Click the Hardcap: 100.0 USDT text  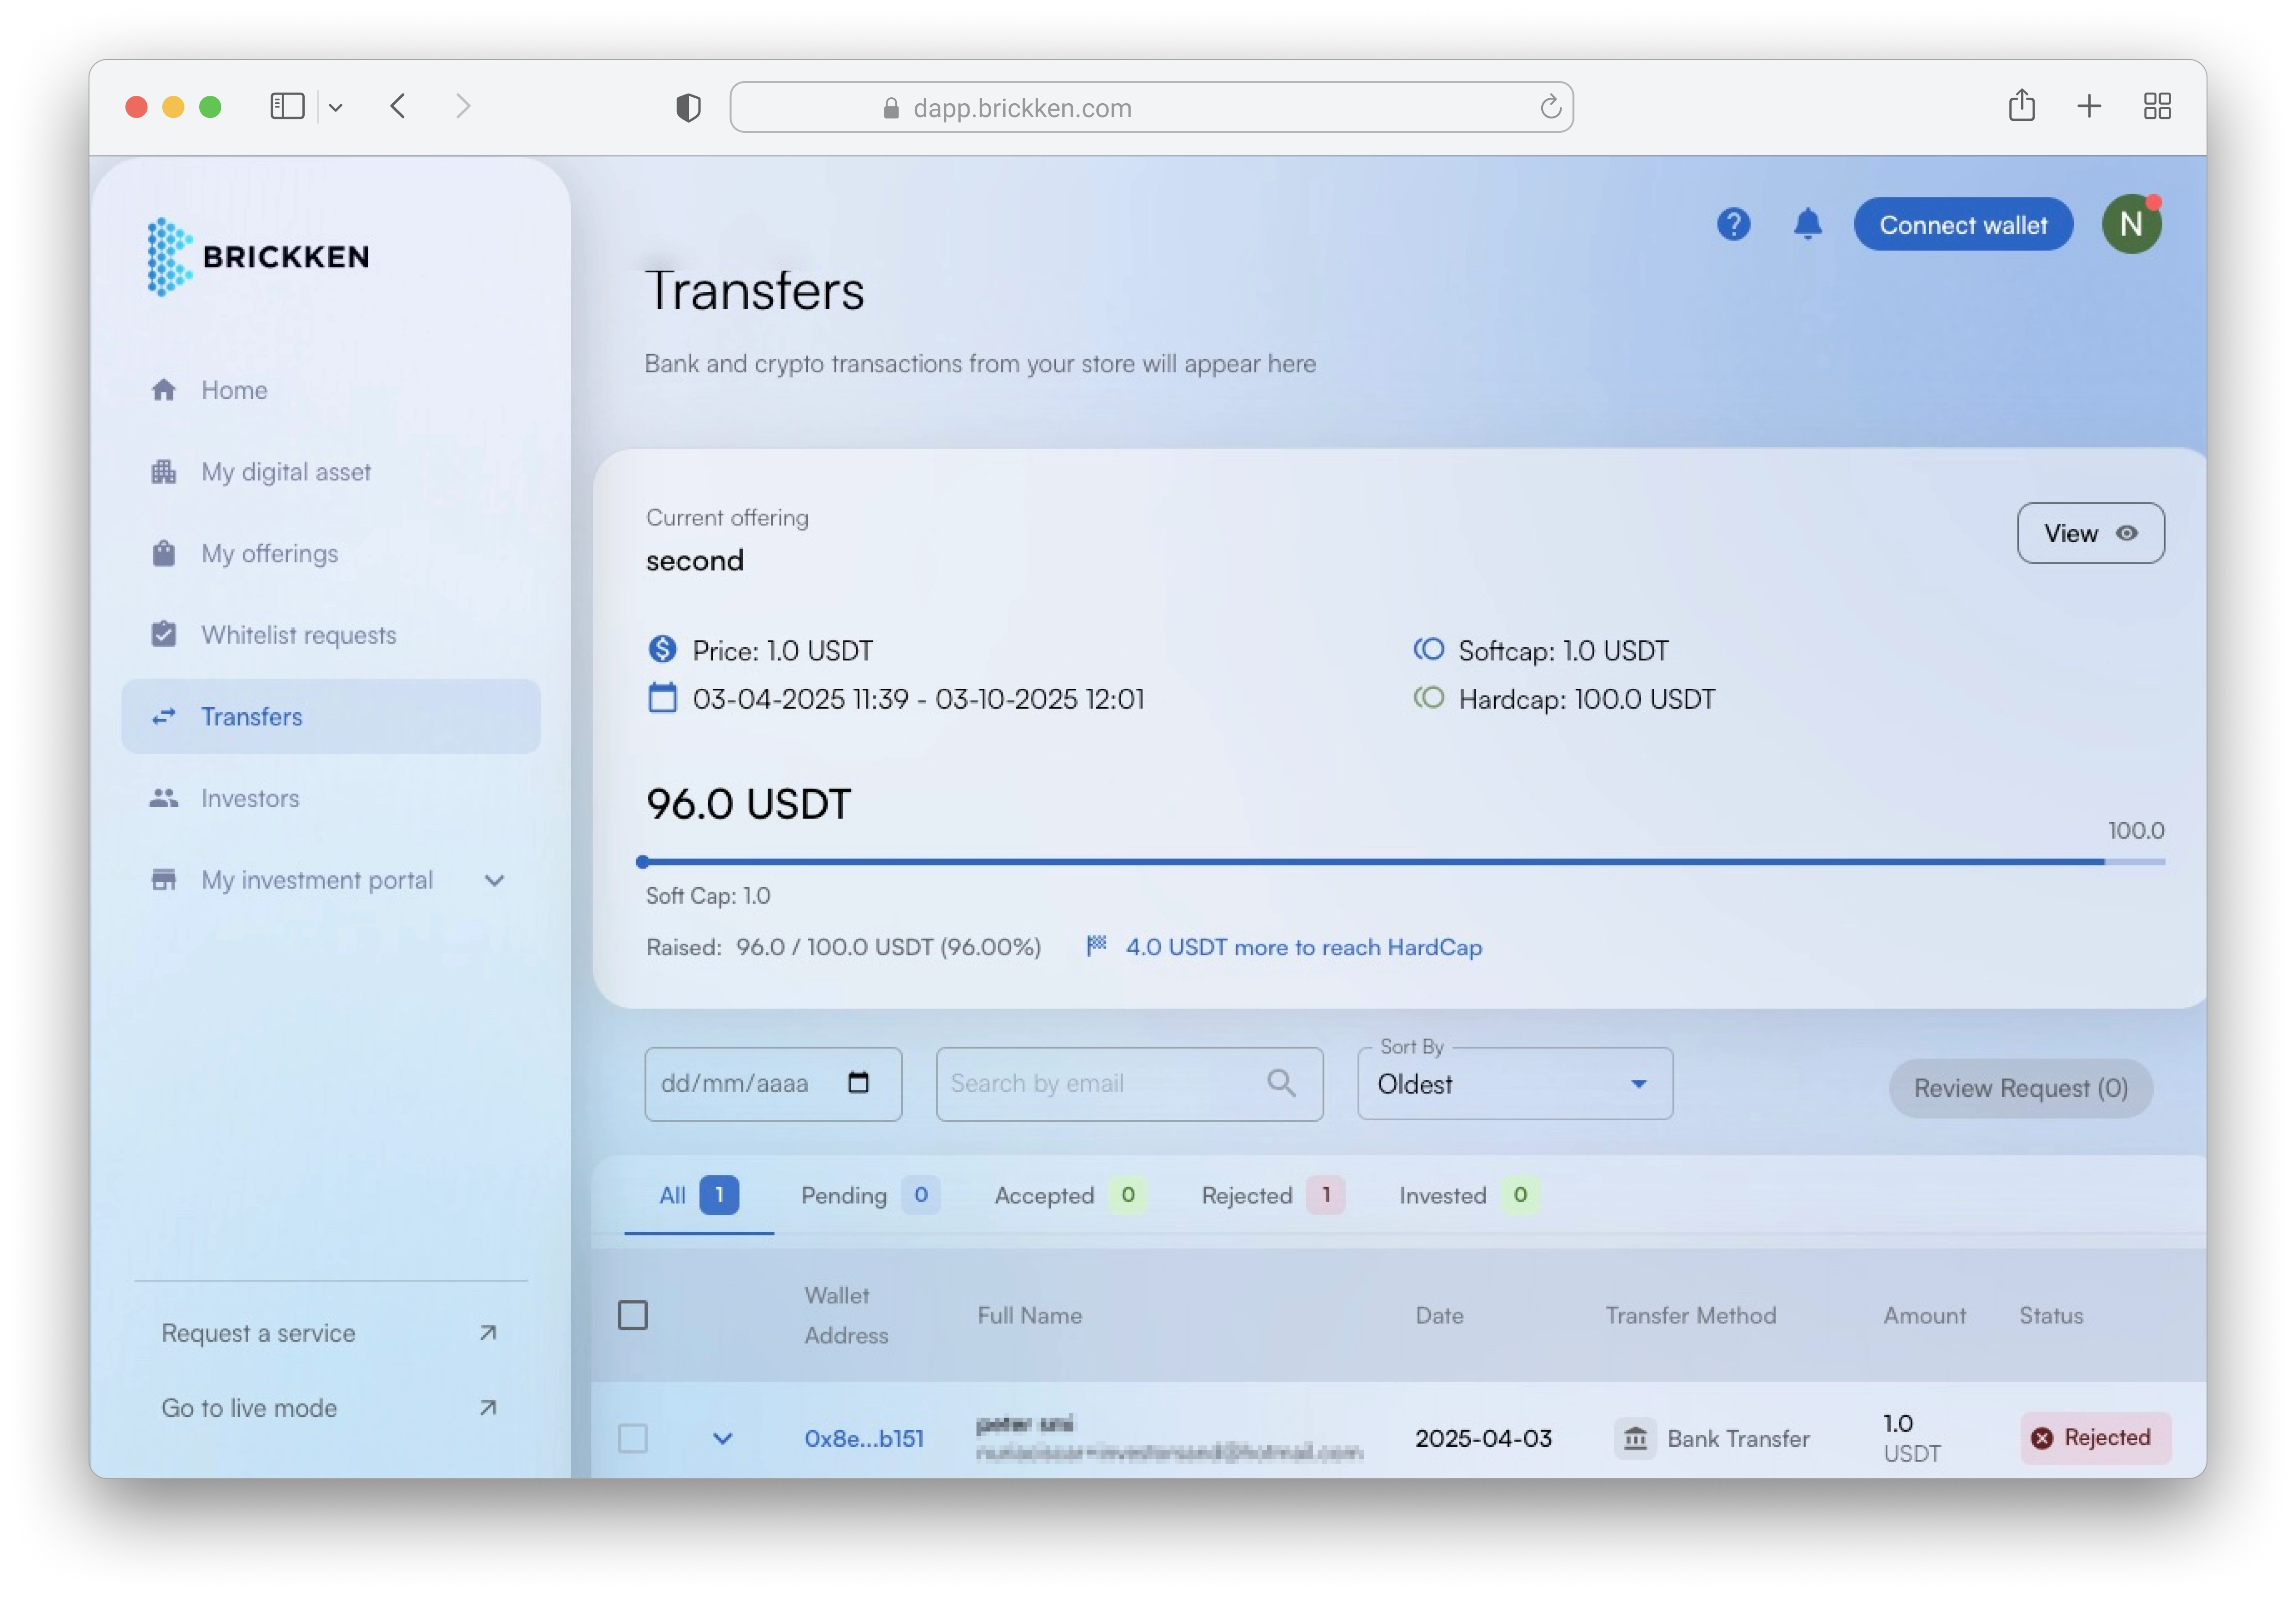(1586, 699)
